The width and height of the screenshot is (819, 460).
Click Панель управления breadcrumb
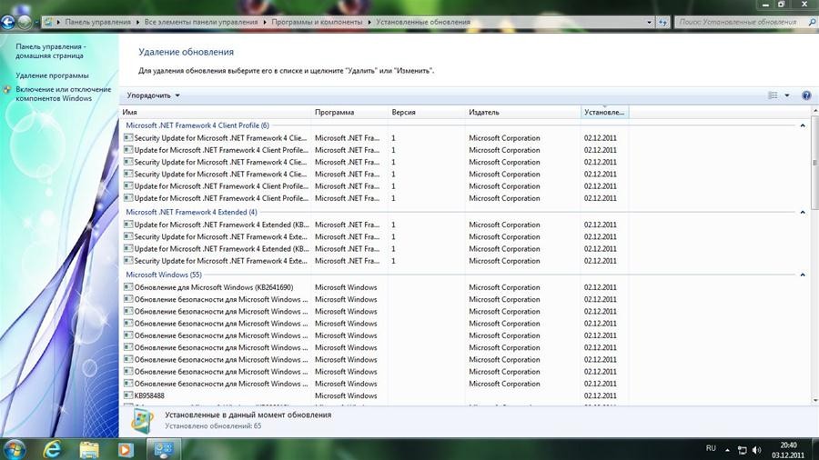97,23
